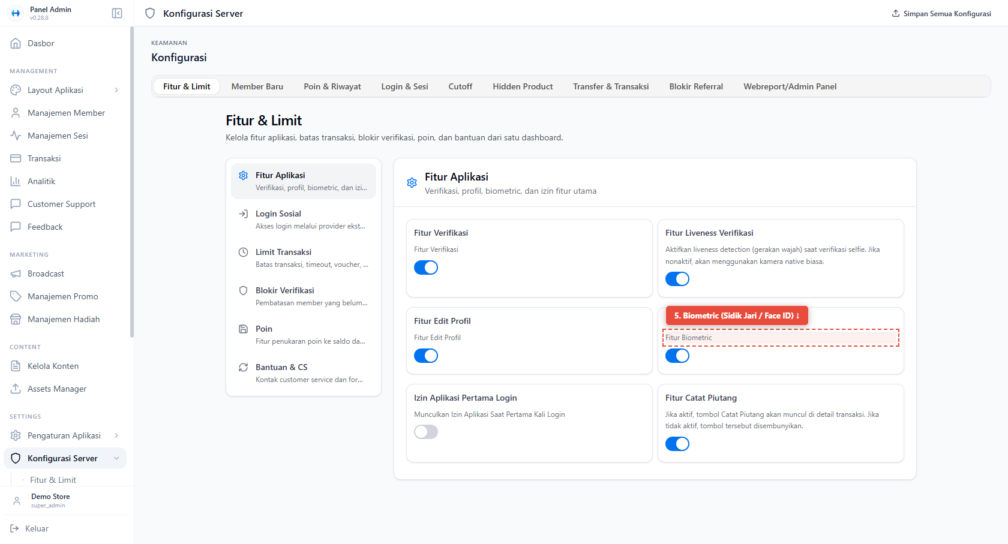This screenshot has height=544, width=1008.
Task: Enable Izin Aplikasi Pertama Login toggle
Action: coord(426,432)
